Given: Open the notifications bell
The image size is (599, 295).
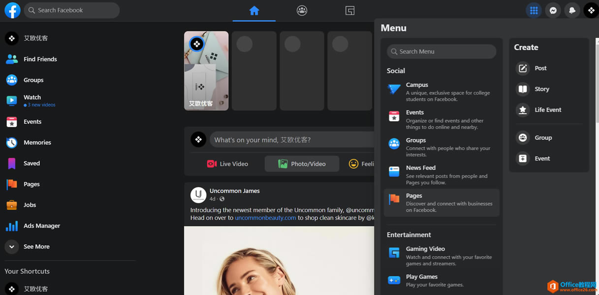Looking at the screenshot, I should point(572,10).
